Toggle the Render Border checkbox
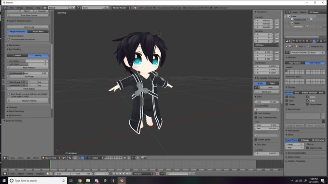Viewport: 328px width, 184px height. pyautogui.click(x=256, y=140)
